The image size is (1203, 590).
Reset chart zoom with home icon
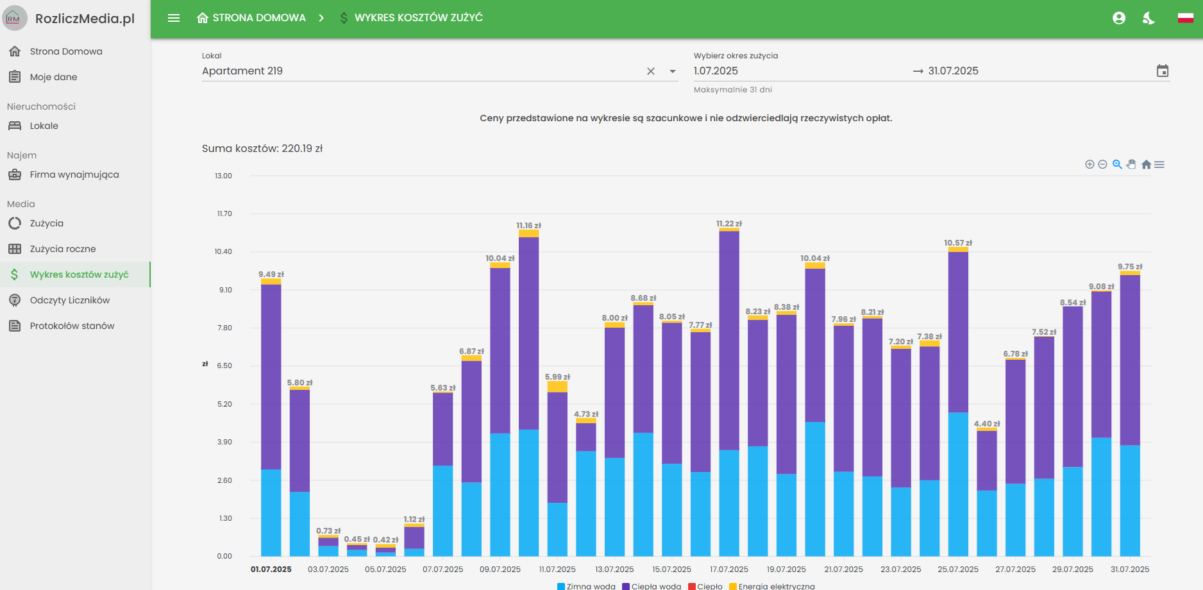(x=1146, y=165)
